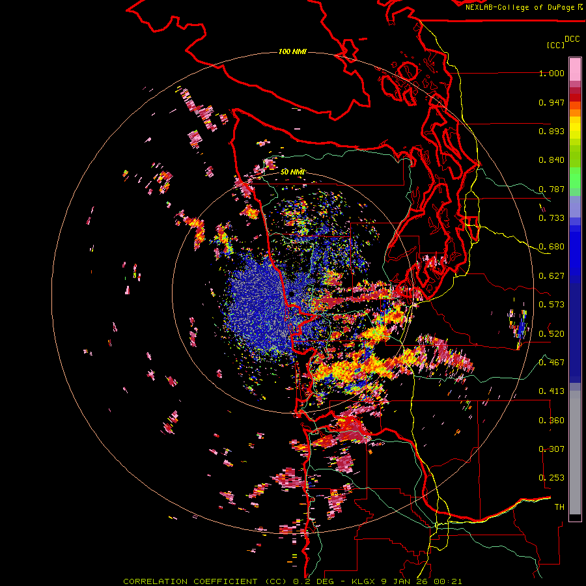586x586 pixels.
Task: Click the NEXLAB-College of DuPage label
Action: click(520, 7)
